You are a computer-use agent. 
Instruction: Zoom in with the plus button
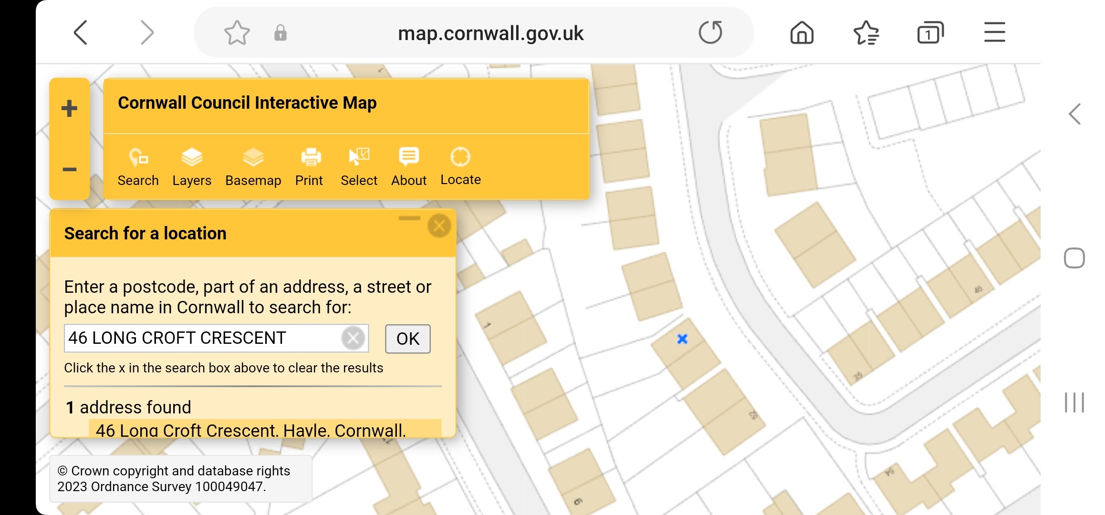70,109
